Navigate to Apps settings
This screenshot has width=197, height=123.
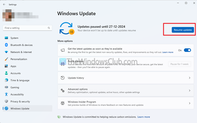pyautogui.click(x=27, y=66)
